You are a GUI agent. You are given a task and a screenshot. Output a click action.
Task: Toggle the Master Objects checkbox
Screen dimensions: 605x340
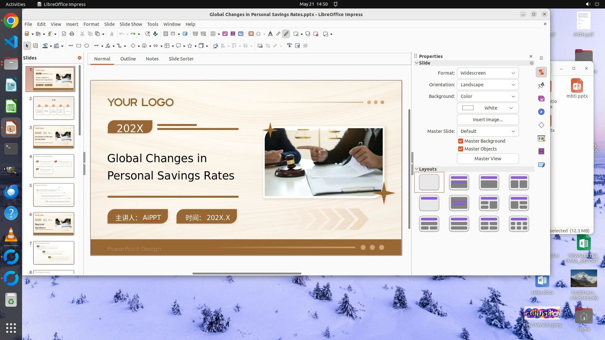click(x=461, y=149)
